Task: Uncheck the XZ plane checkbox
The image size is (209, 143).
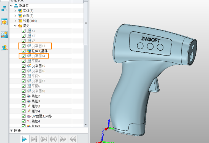Action: 24,36
